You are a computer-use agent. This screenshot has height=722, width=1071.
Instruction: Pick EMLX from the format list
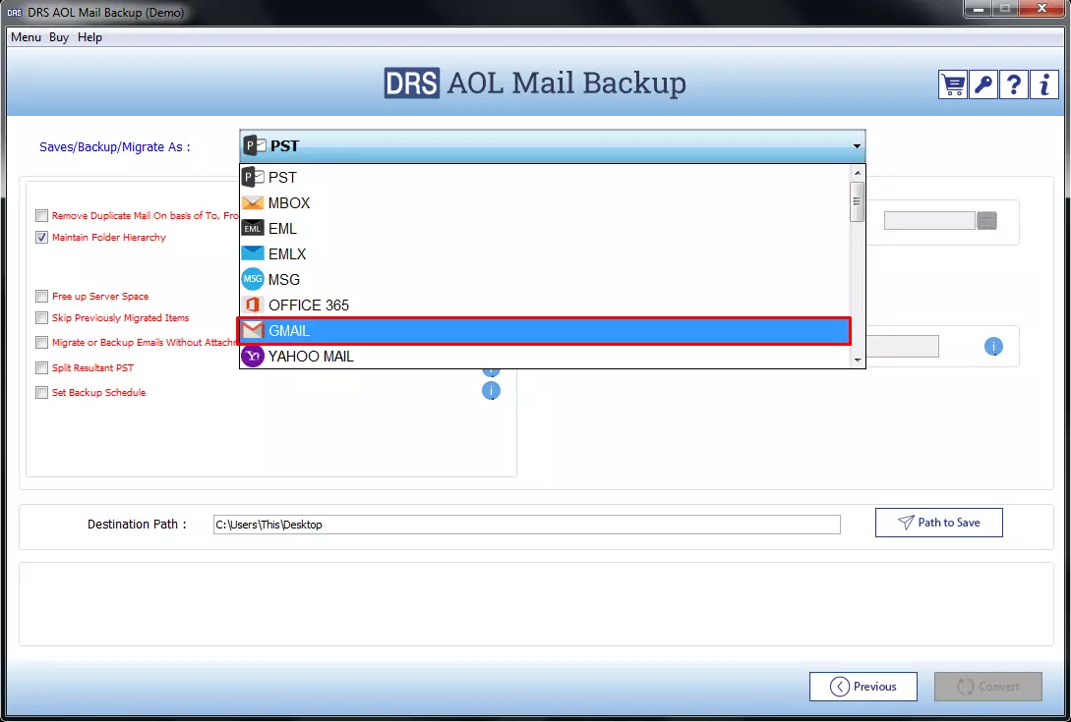point(545,253)
